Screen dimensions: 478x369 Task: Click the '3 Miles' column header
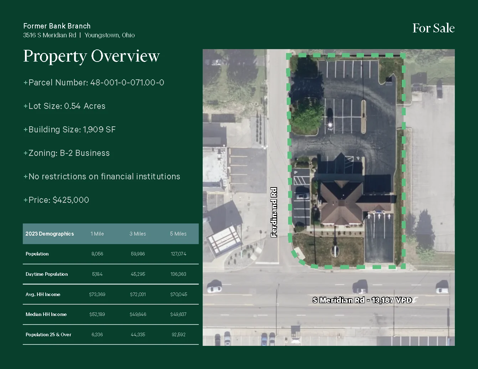tap(138, 234)
